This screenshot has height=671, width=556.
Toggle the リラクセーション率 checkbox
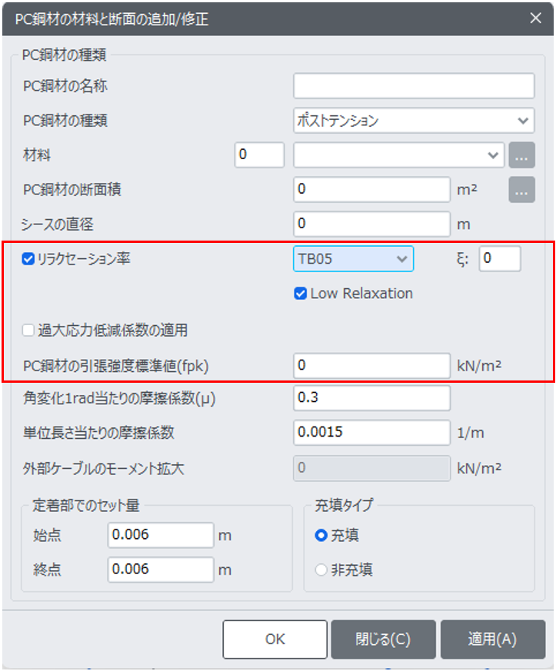click(28, 259)
